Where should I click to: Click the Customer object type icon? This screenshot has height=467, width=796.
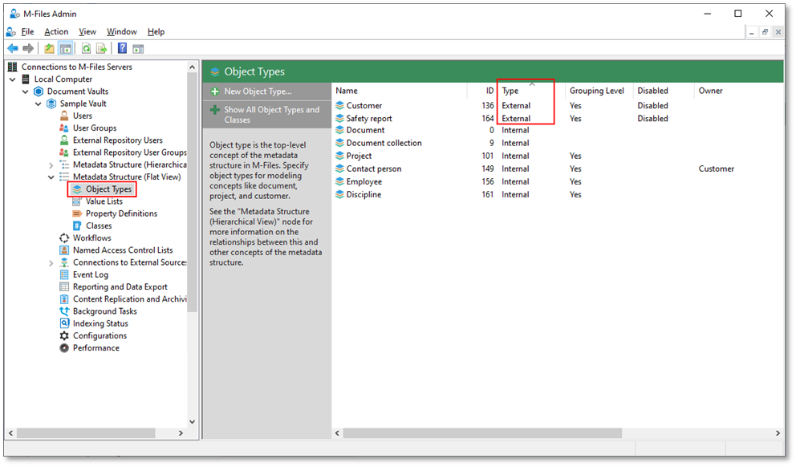pyautogui.click(x=339, y=106)
